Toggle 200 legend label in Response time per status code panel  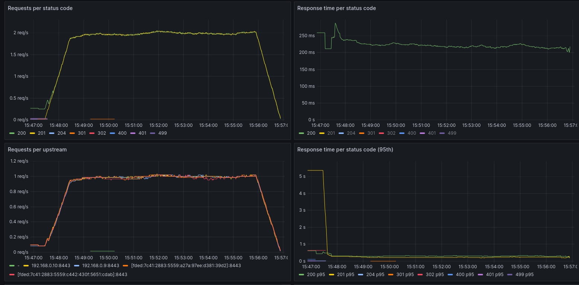tap(311, 133)
